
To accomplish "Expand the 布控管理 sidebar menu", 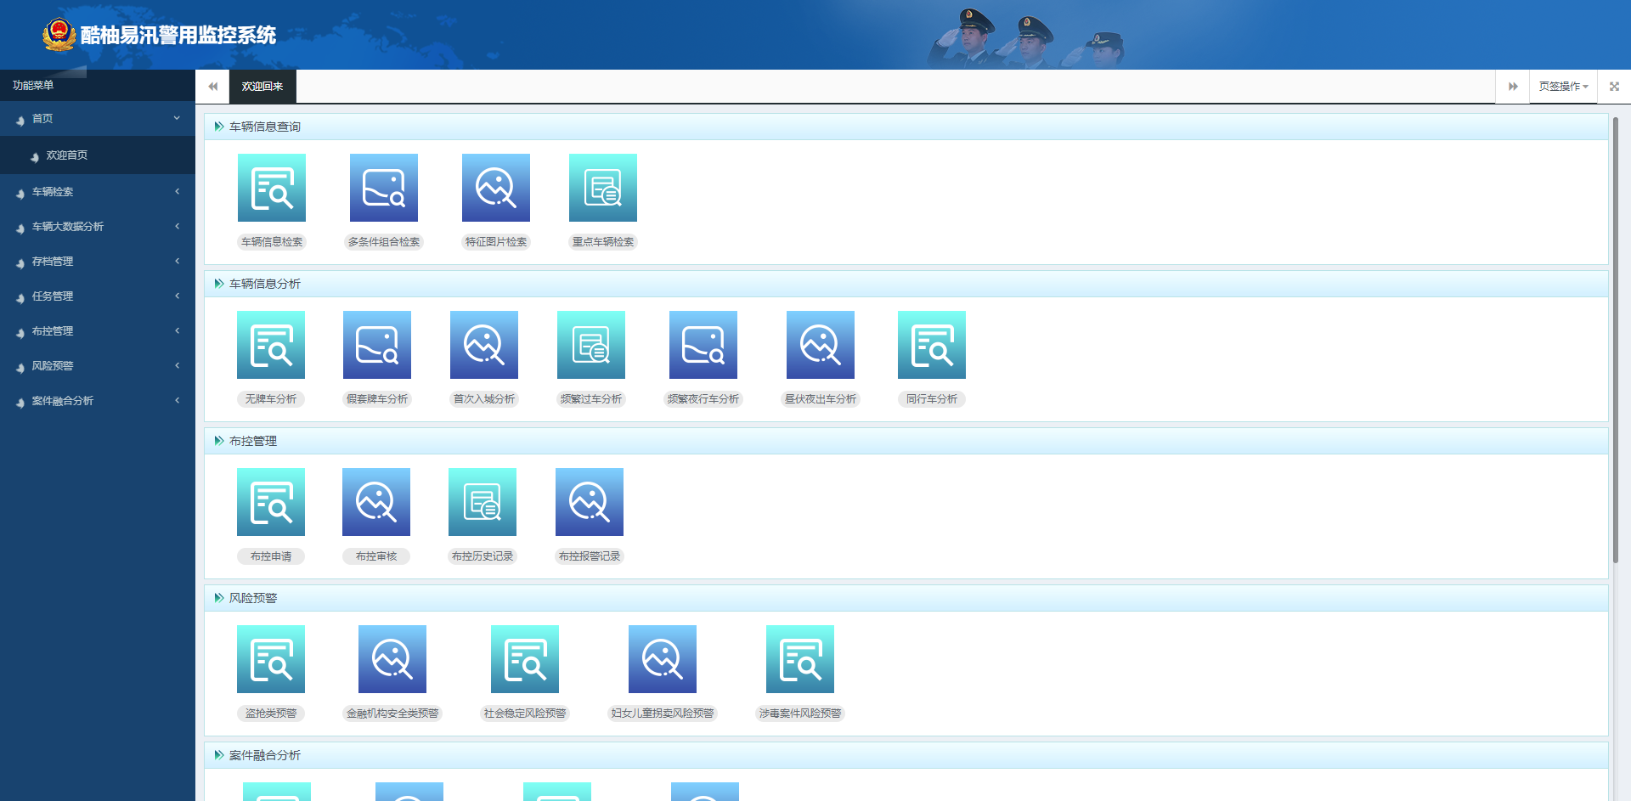I will point(98,331).
